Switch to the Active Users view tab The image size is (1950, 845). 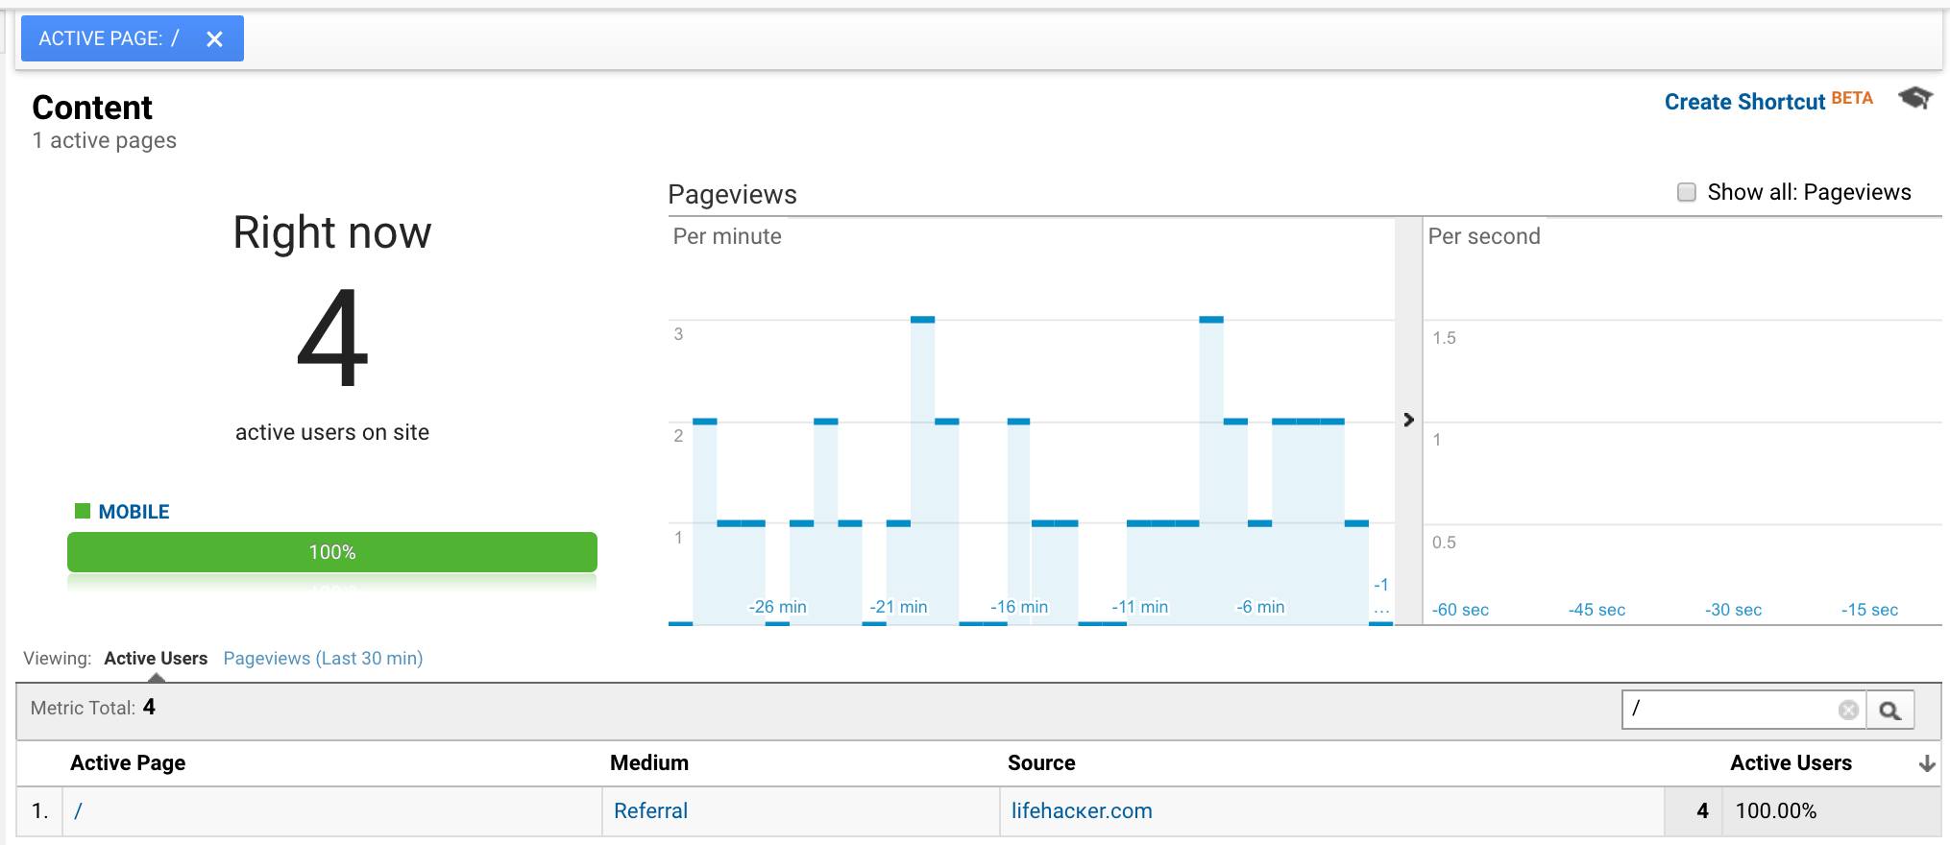point(156,658)
